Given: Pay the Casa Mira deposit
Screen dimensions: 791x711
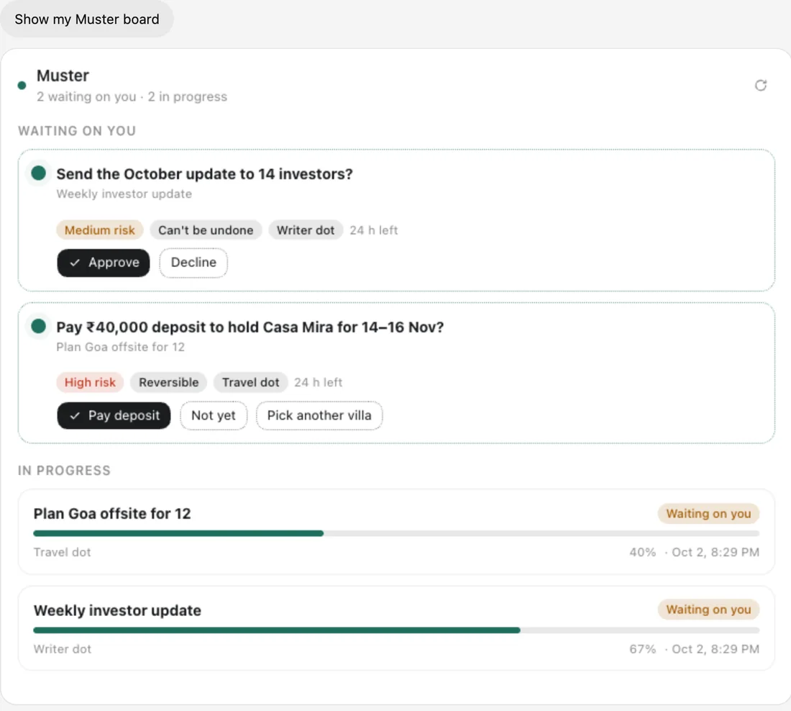Looking at the screenshot, I should click(x=114, y=416).
